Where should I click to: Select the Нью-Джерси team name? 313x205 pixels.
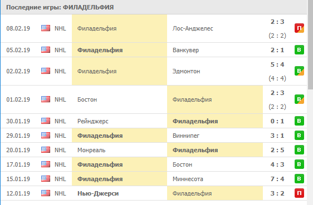tap(98, 193)
